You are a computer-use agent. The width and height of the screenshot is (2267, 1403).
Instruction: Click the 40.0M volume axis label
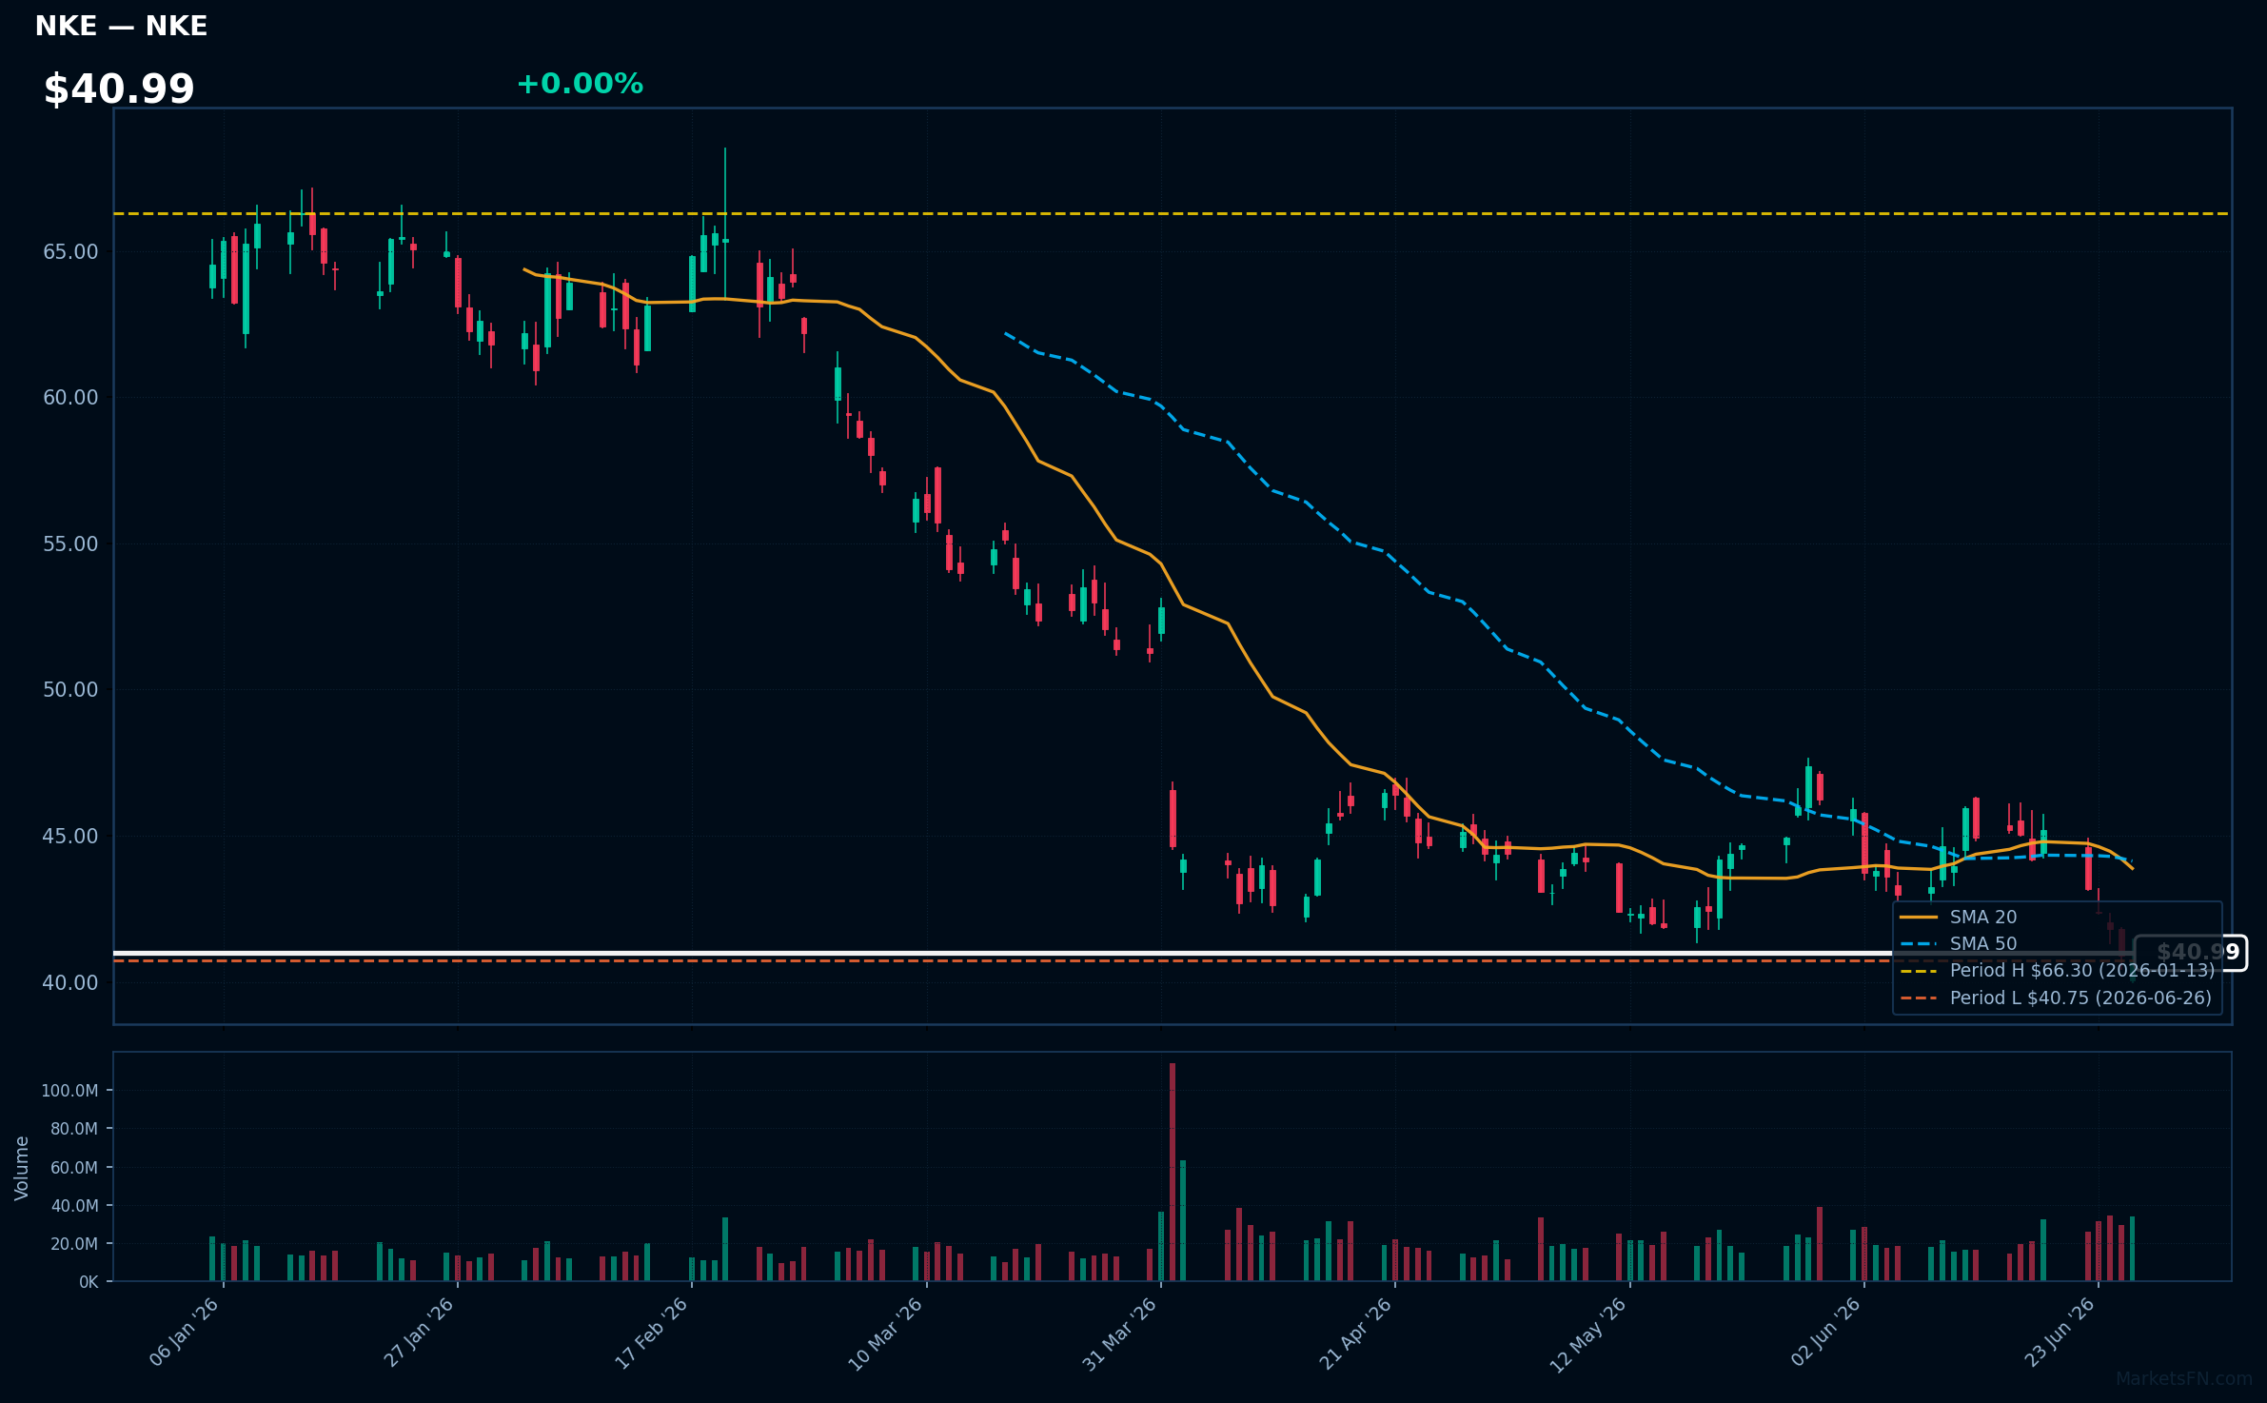click(74, 1206)
